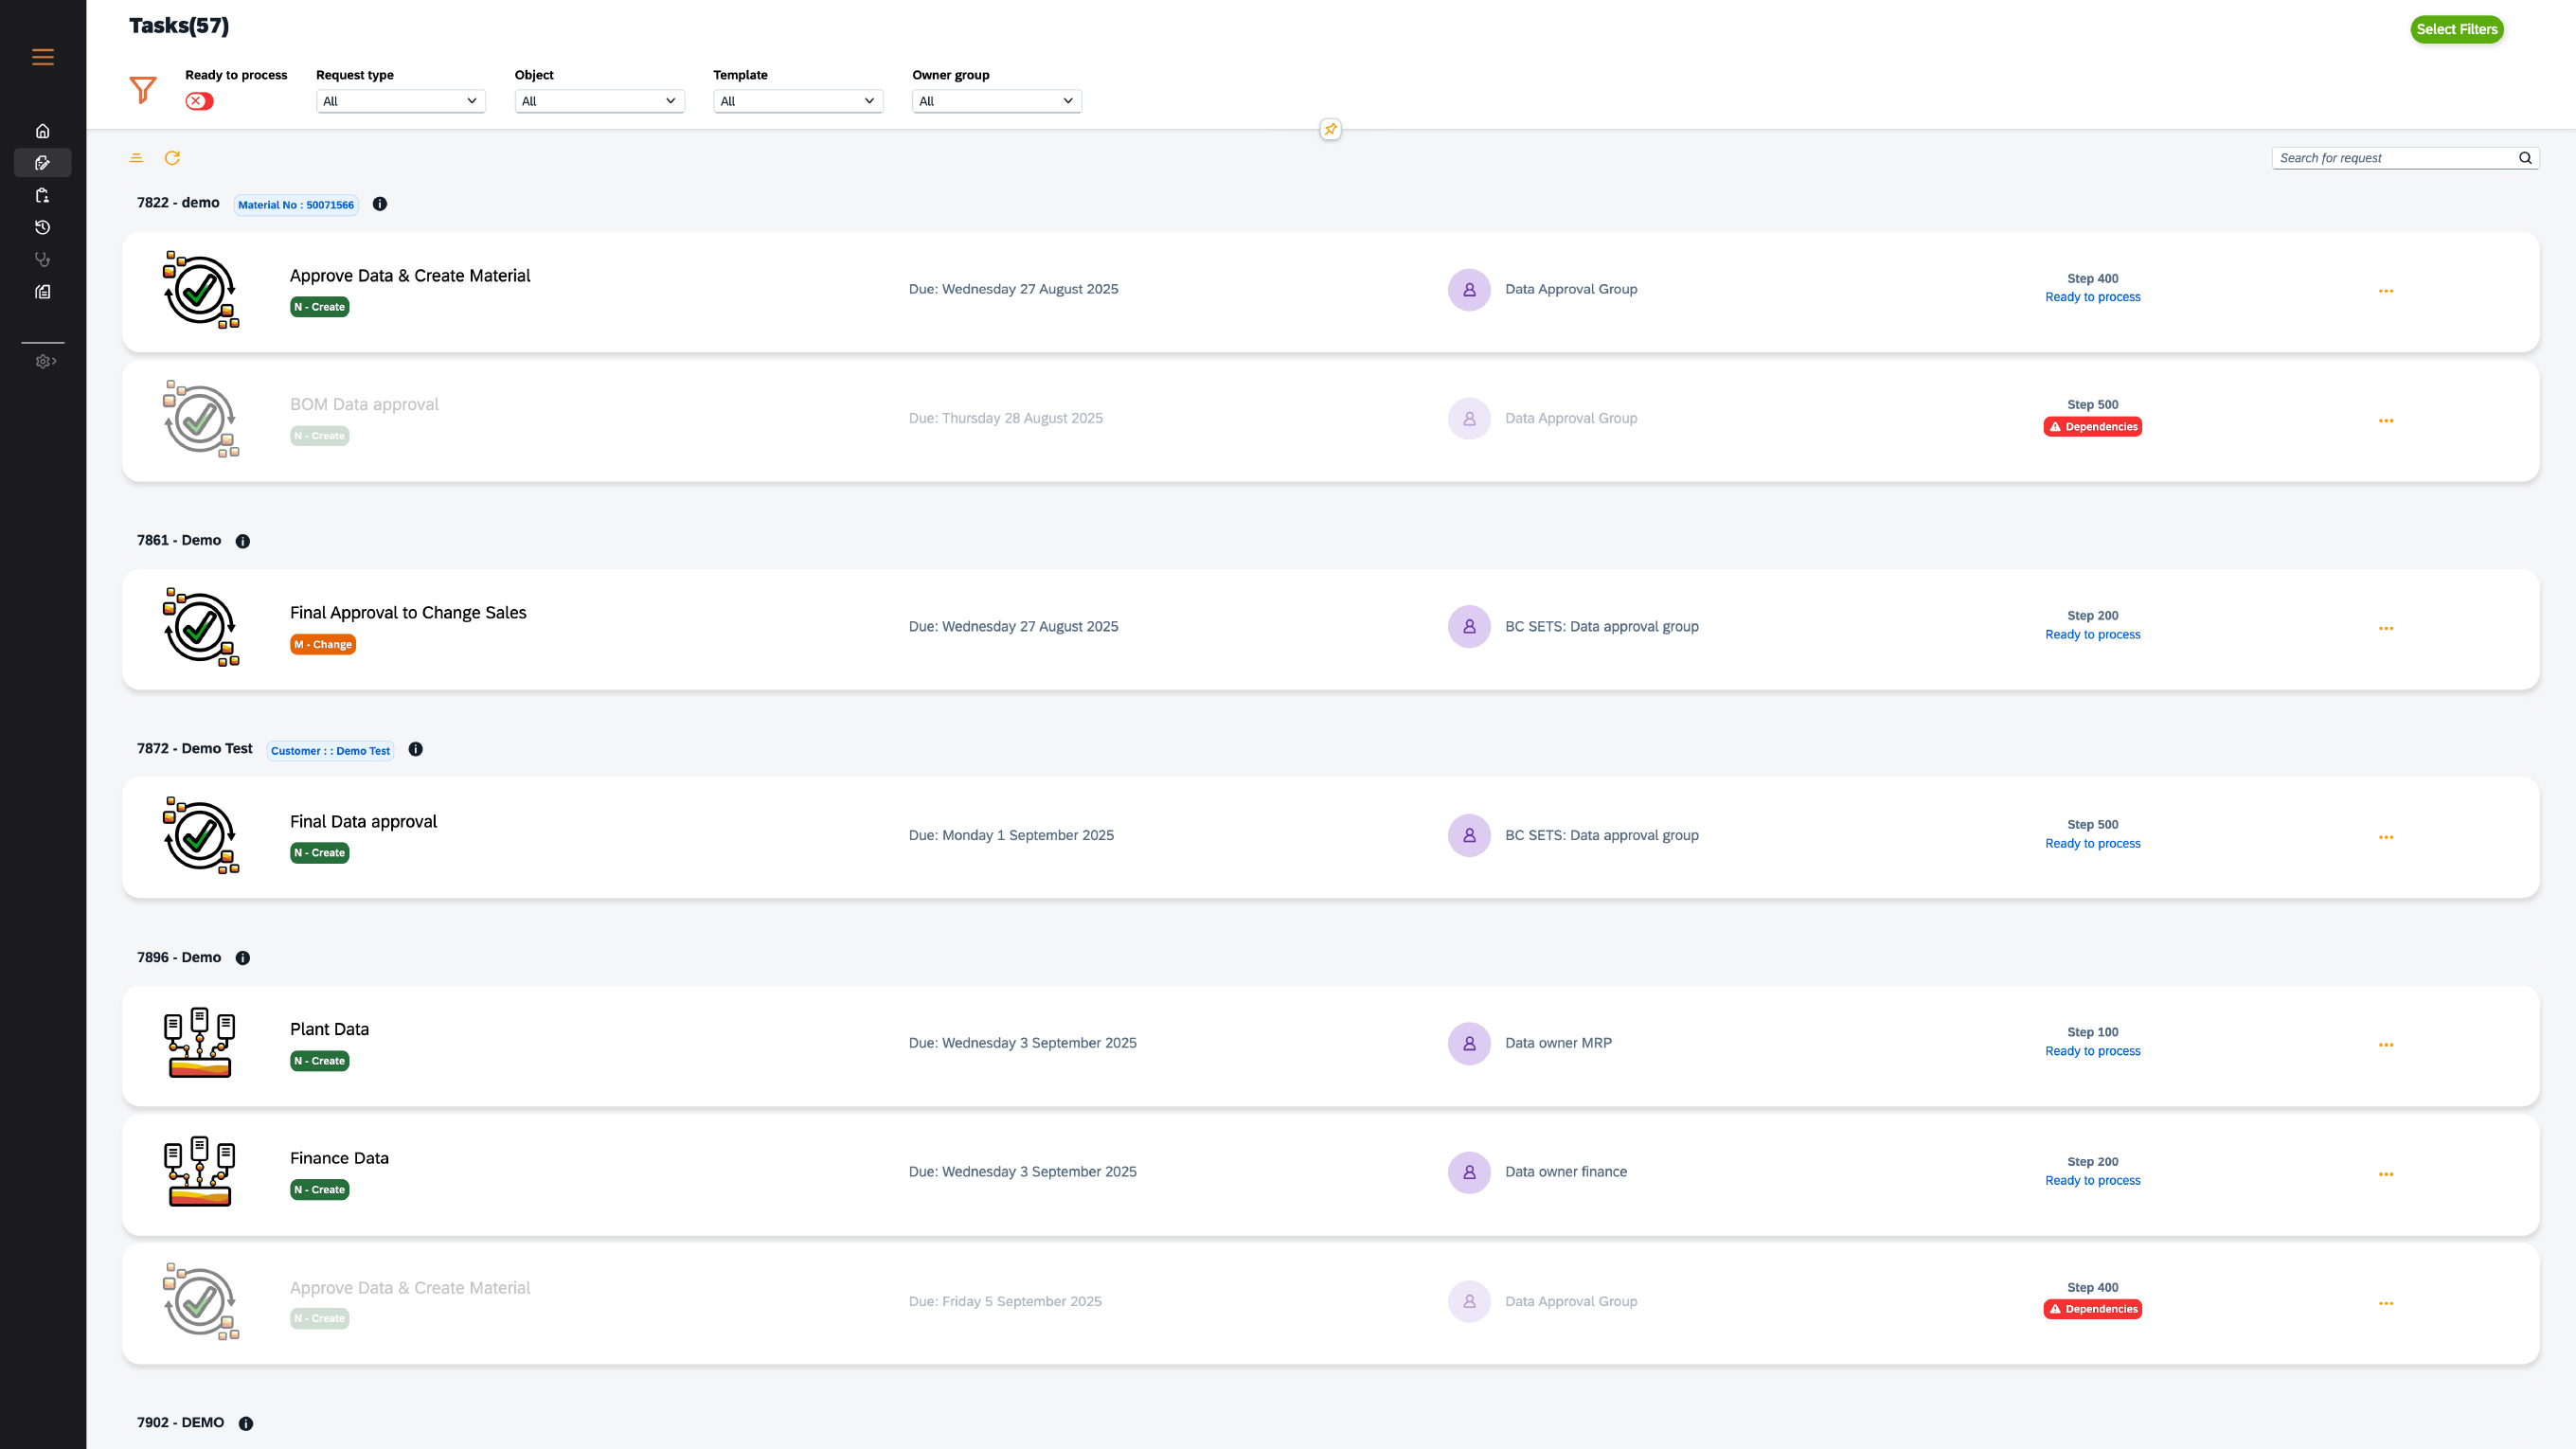Viewport: 2576px width, 1449px height.
Task: Open more options for Plant Data task
Action: click(x=2386, y=1045)
